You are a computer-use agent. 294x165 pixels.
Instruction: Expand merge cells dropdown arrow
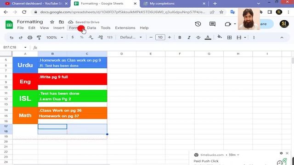[245, 38]
